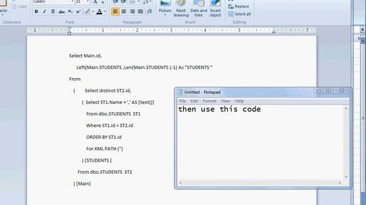Center the paragraph text
Viewport: 366px width, 205px height.
(124, 11)
